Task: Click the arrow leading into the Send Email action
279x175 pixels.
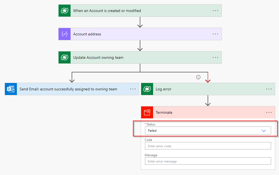Action: pos(72,78)
